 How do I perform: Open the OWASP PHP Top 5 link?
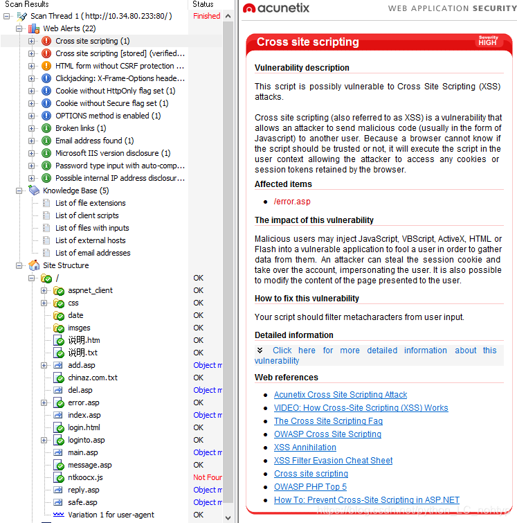(310, 487)
